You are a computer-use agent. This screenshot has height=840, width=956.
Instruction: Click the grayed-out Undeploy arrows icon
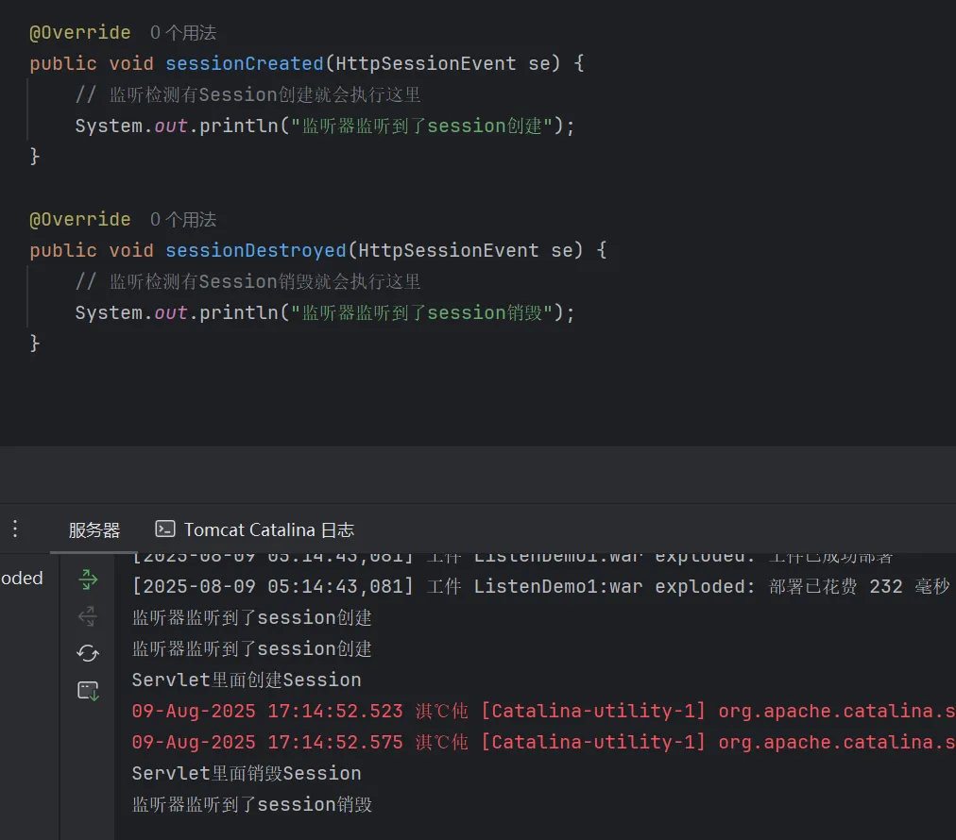(88, 616)
